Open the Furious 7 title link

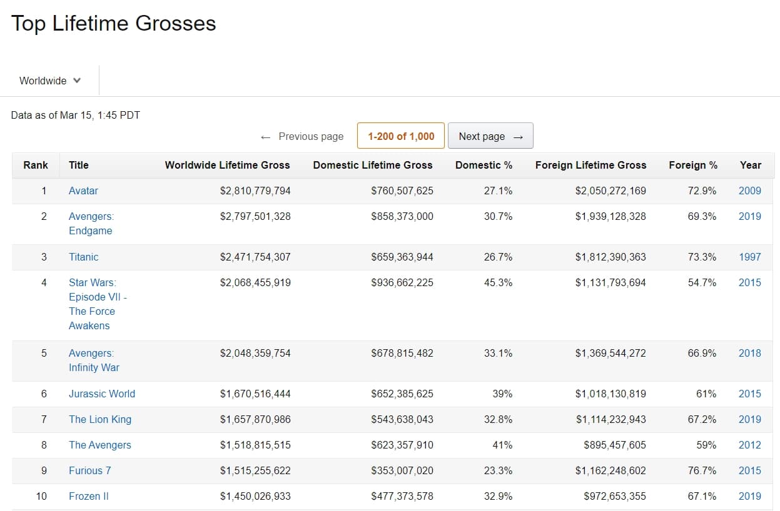[89, 470]
